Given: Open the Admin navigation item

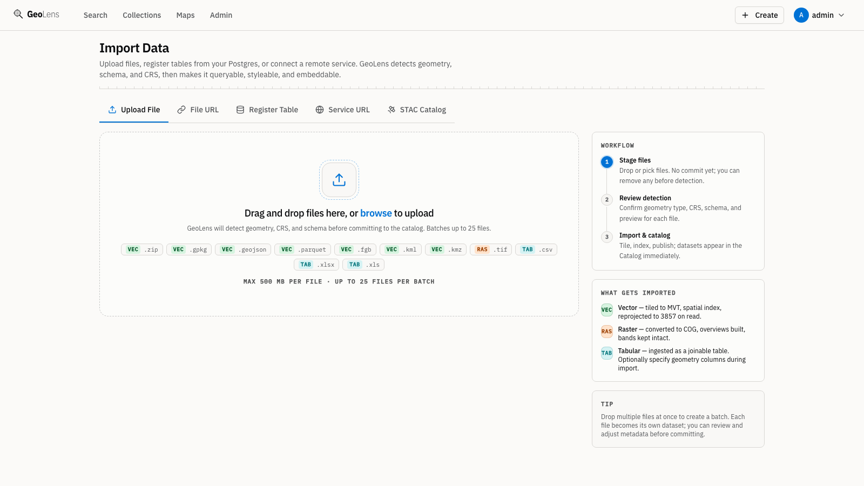Looking at the screenshot, I should pos(221,15).
